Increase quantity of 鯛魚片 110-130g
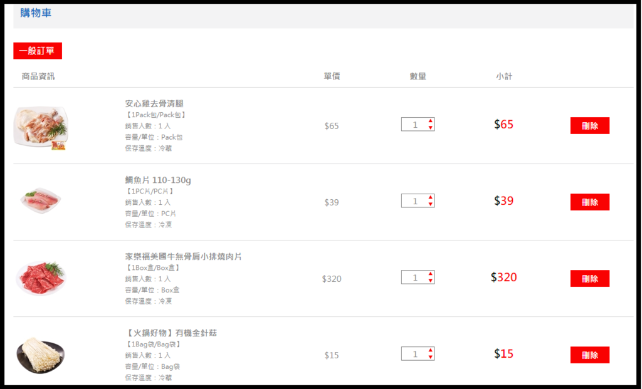The image size is (642, 389). coord(431,197)
